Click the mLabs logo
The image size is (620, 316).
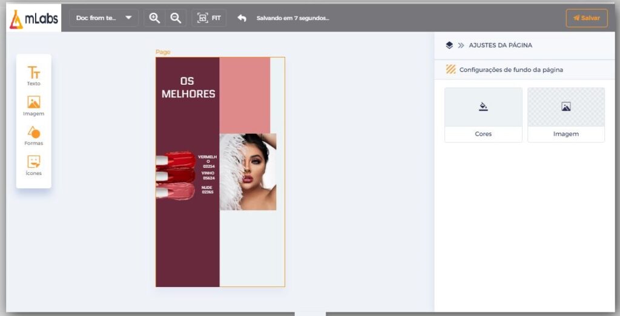[x=34, y=18]
